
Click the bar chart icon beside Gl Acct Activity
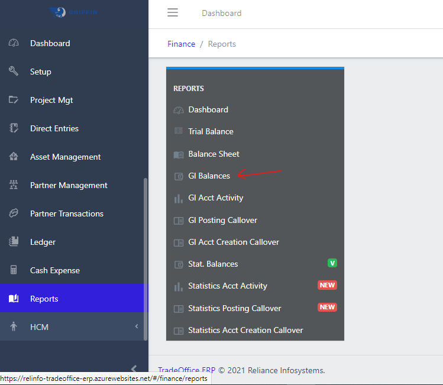click(179, 199)
